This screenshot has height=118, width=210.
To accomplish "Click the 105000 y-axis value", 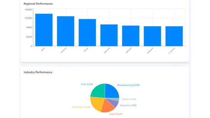I will click(28, 18).
